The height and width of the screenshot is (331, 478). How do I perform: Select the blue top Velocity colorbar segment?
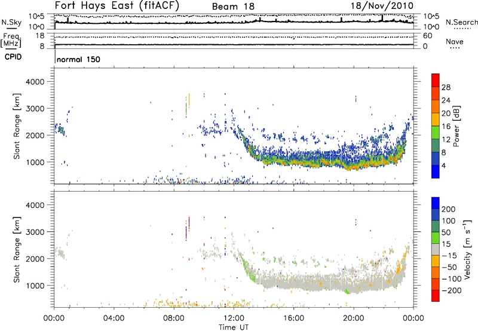(x=436, y=203)
